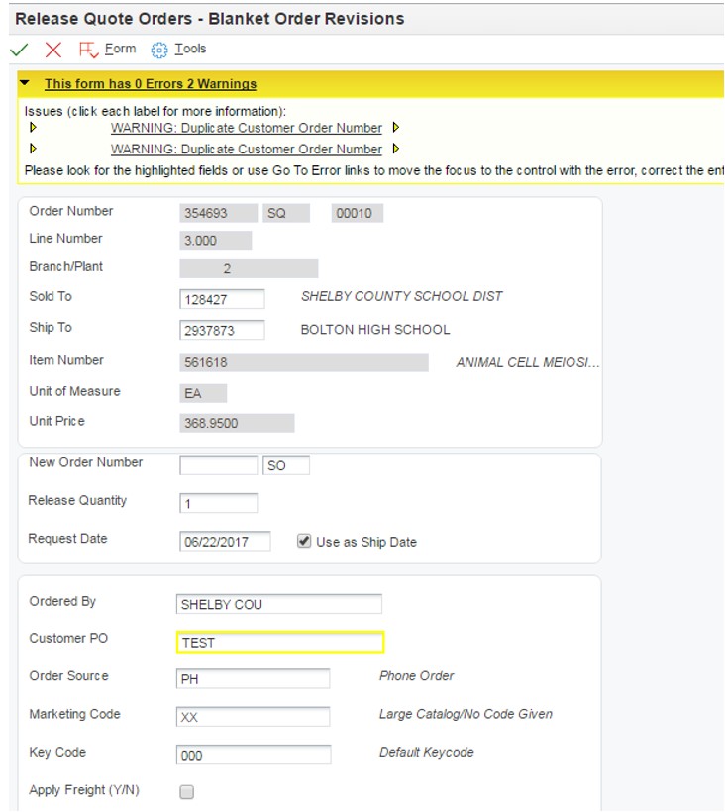Screen dimensions: 725x812
Task: Click the Form exit icon in toolbar
Action: (88, 50)
